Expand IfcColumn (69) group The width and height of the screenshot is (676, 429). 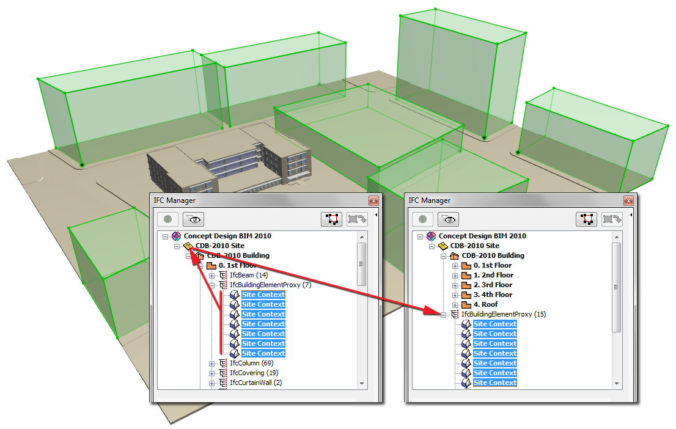coord(211,364)
